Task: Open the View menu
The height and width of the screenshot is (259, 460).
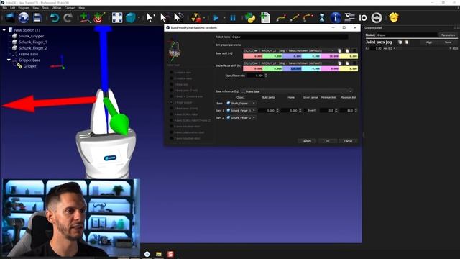Action: [35, 8]
